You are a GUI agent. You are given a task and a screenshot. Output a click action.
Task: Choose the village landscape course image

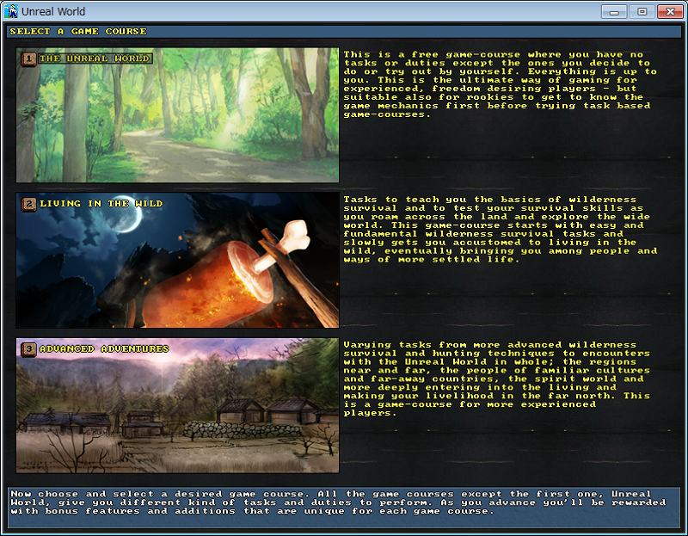click(177, 405)
